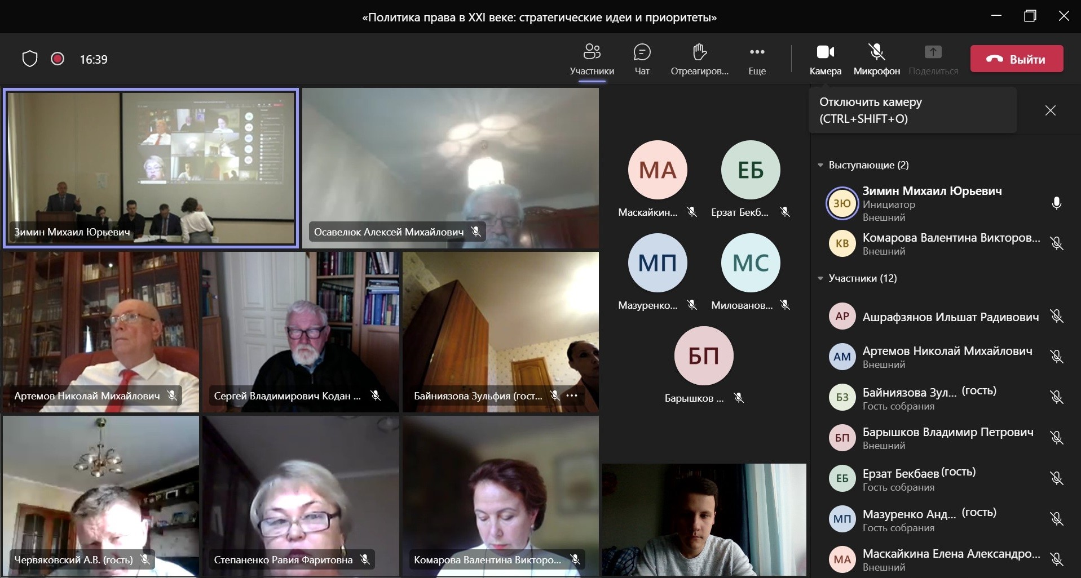Click the МС Милованов avatar circle
Viewport: 1081px width, 578px height.
point(750,263)
